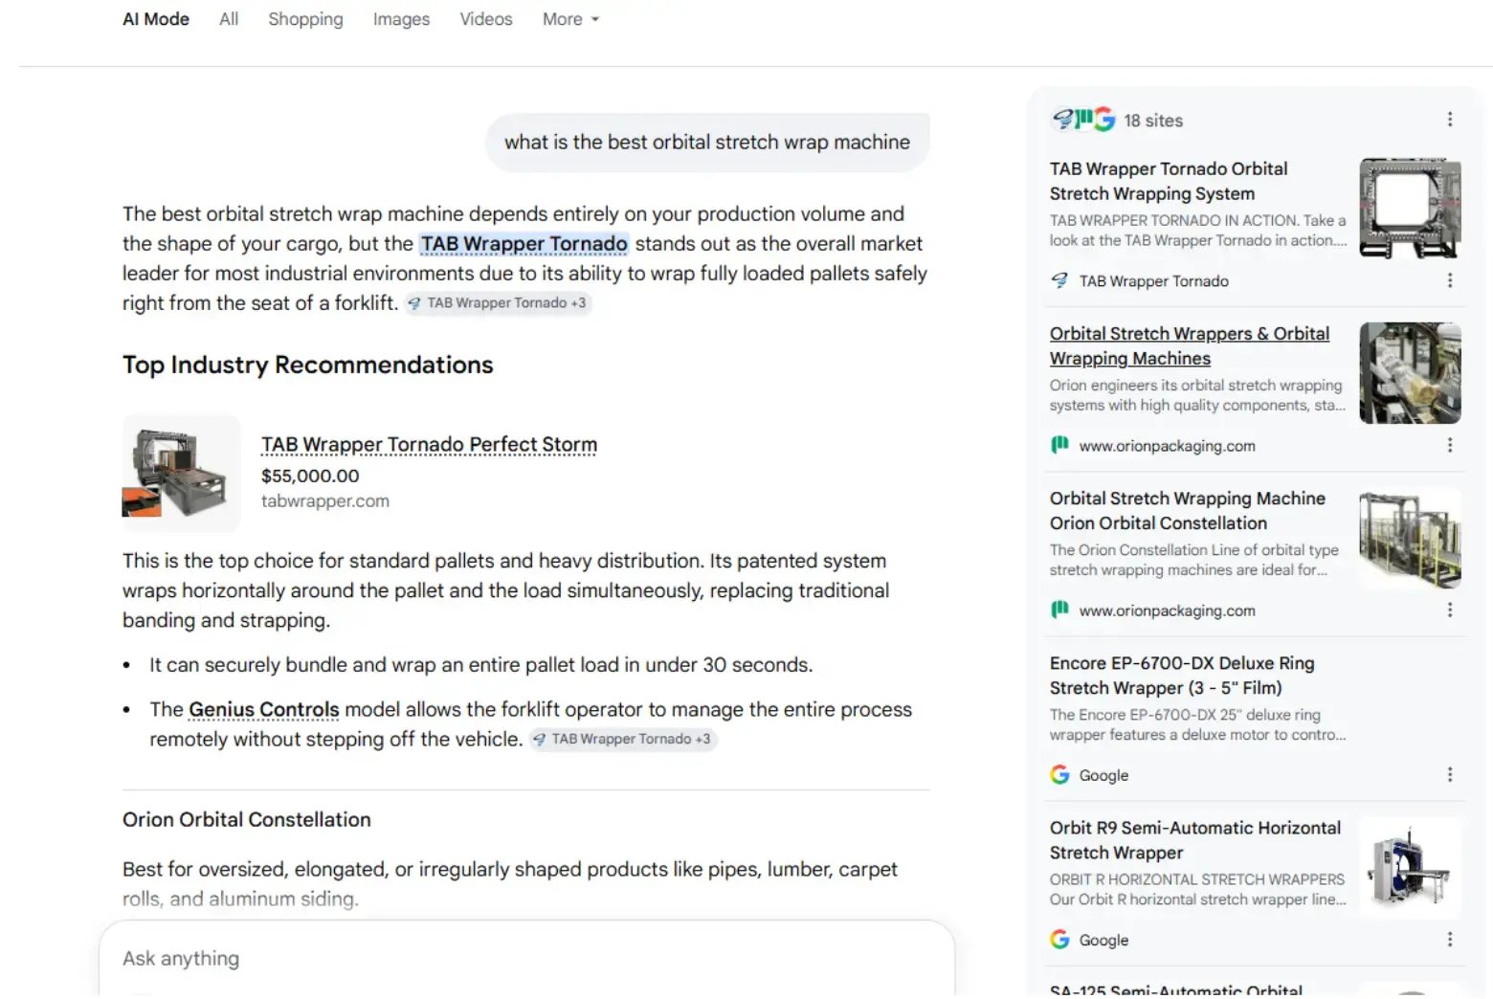Open Encore EP-6700-DX Deluxe Ring Stretch Wrapper result
The height and width of the screenshot is (999, 1493).
click(x=1182, y=676)
